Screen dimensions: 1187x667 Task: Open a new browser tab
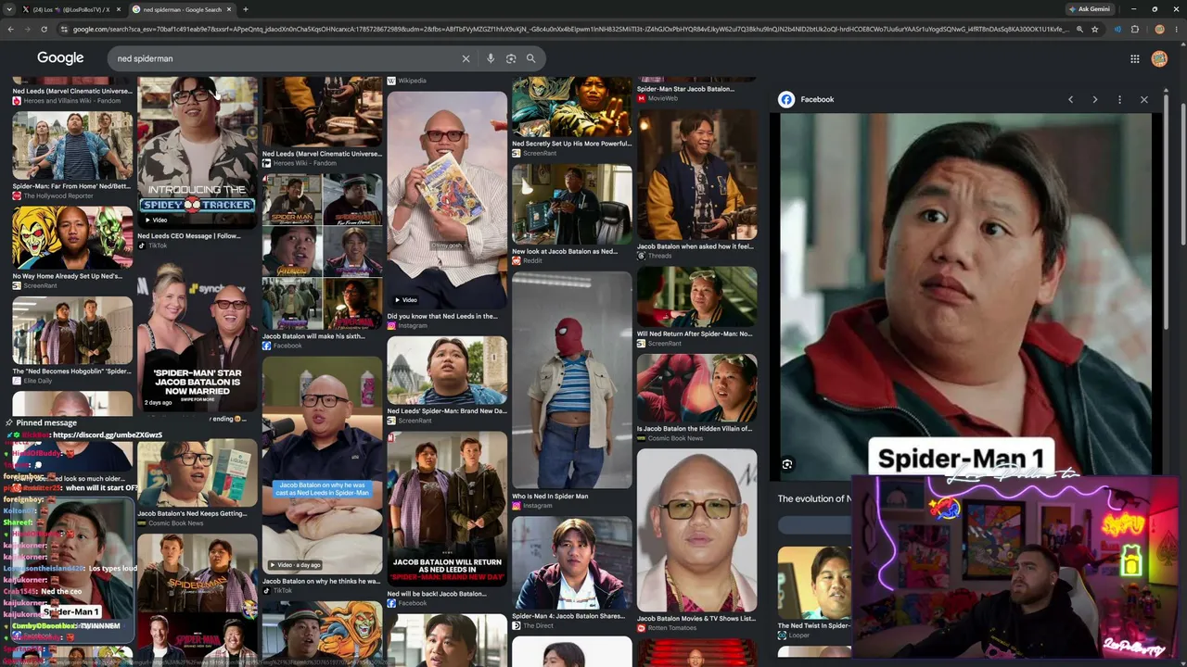coord(245,9)
